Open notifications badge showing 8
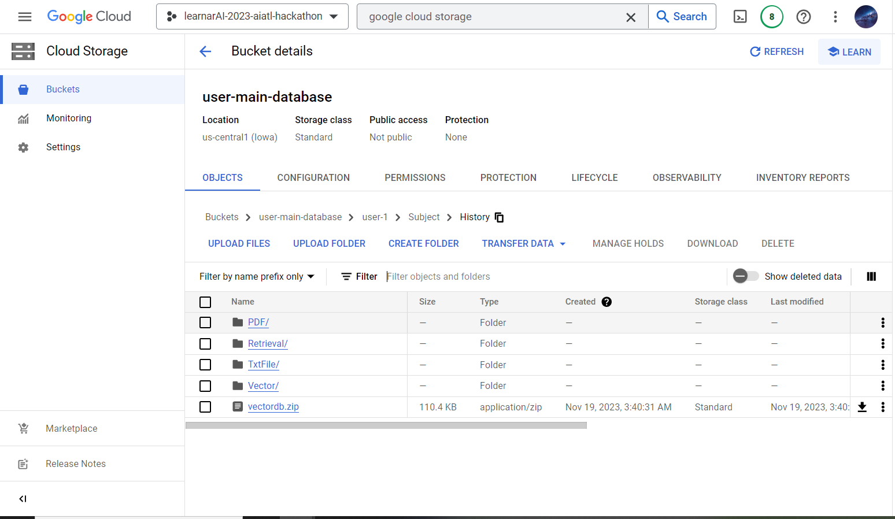 pos(771,17)
